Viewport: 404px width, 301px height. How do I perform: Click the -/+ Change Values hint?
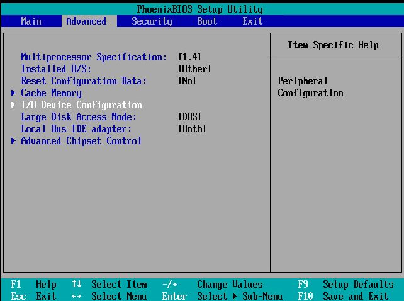pyautogui.click(x=213, y=284)
